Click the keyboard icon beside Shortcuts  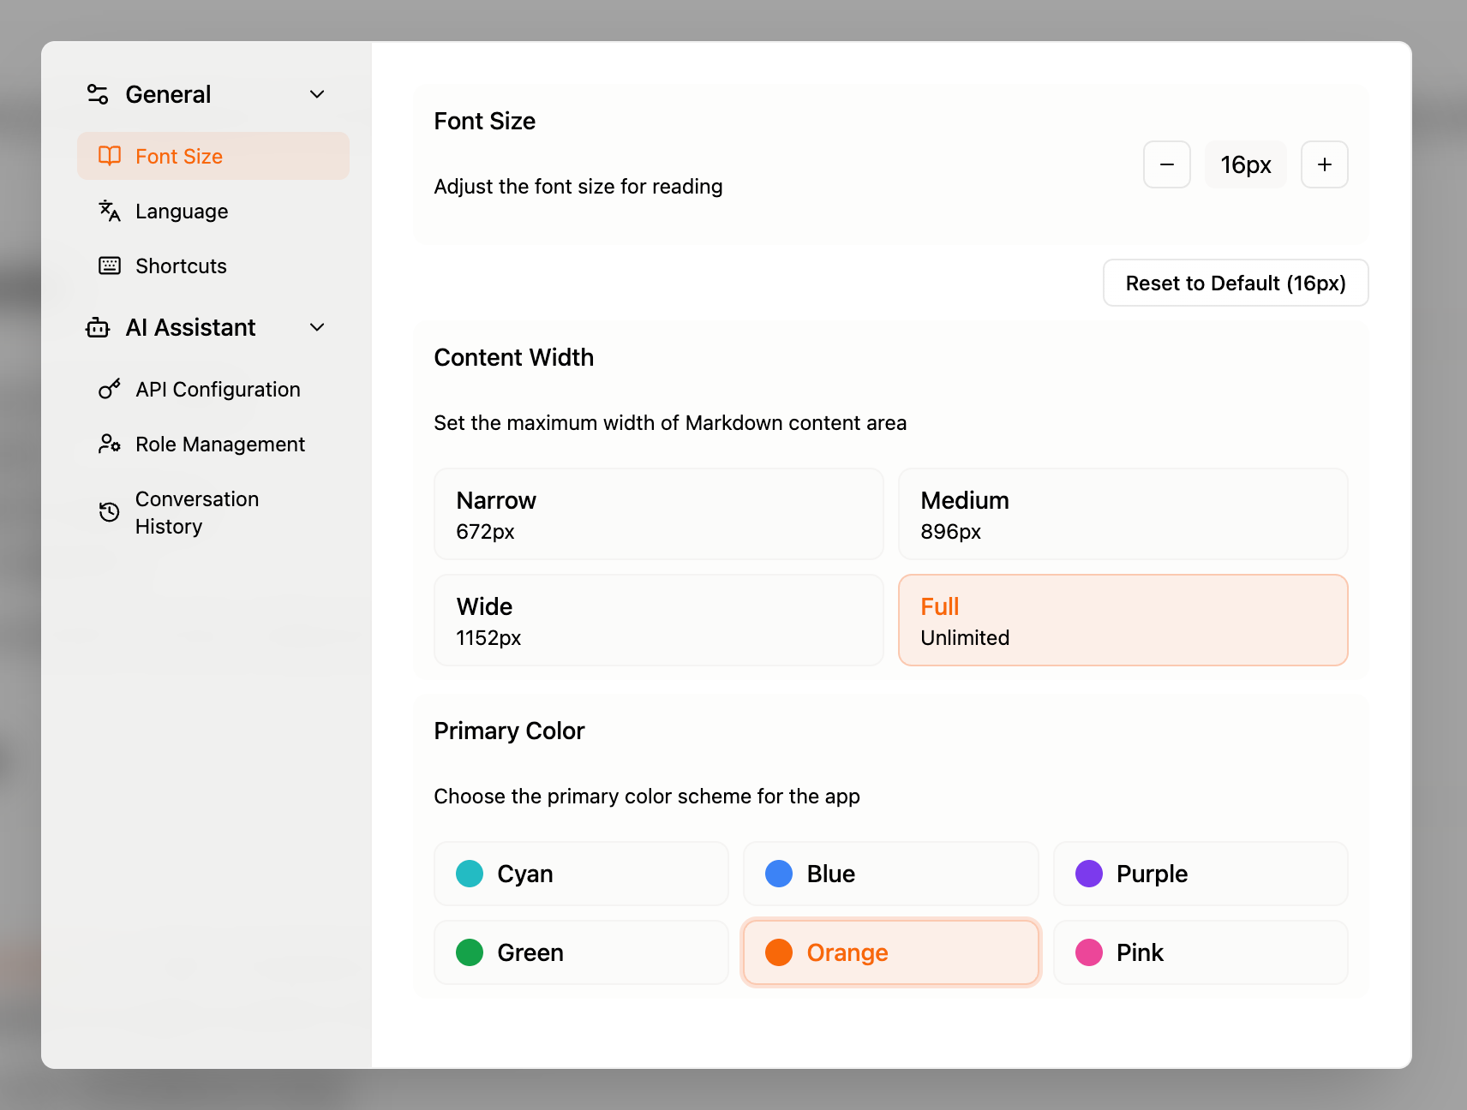pyautogui.click(x=110, y=266)
